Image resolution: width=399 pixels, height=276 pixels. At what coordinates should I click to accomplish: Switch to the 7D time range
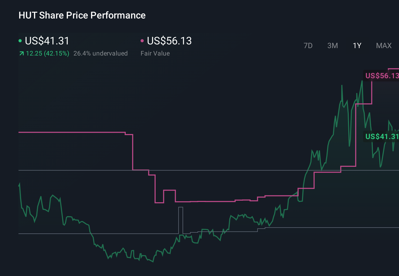coord(308,45)
